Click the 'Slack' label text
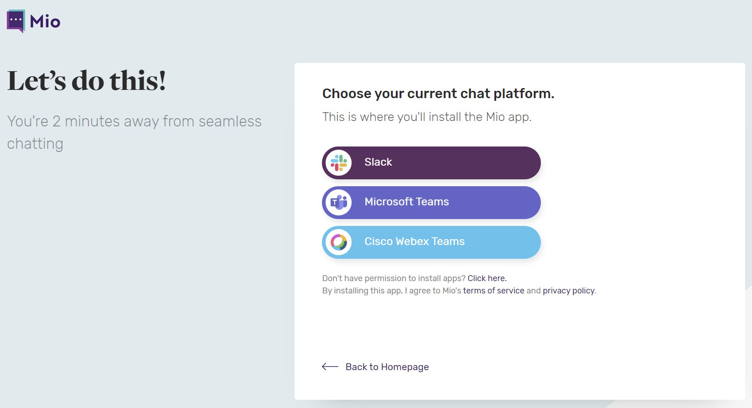Screen dimensions: 752x408 tap(378, 162)
